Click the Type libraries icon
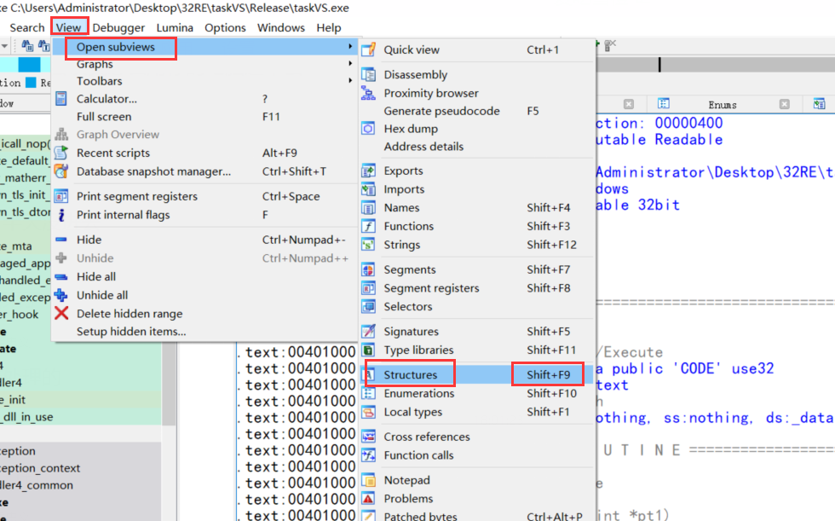 [x=368, y=350]
